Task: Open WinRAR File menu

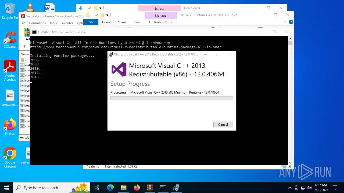Action: click(x=23, y=23)
